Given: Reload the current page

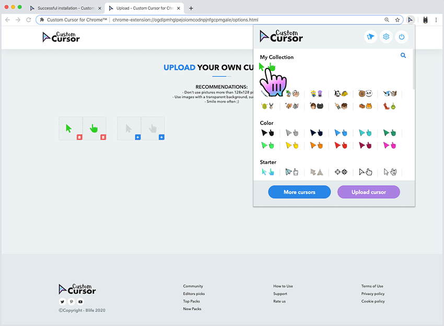Looking at the screenshot, I should pos(29,20).
